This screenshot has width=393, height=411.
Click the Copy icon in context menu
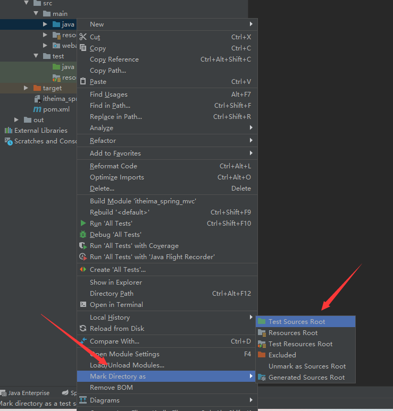(83, 48)
